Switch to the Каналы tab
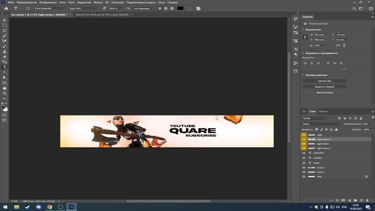 point(323,111)
